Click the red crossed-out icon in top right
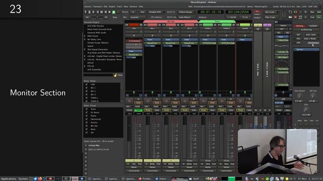The width and height of the screenshot is (323, 181). (x=295, y=17)
